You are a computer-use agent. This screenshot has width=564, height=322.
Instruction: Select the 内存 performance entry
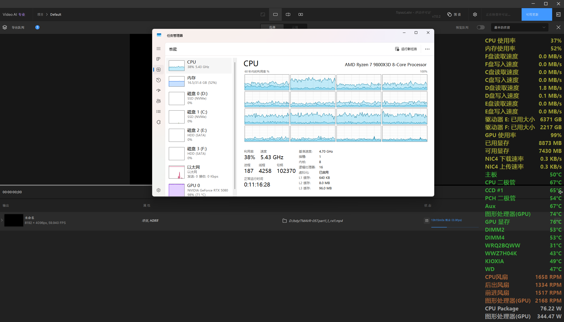tap(199, 81)
